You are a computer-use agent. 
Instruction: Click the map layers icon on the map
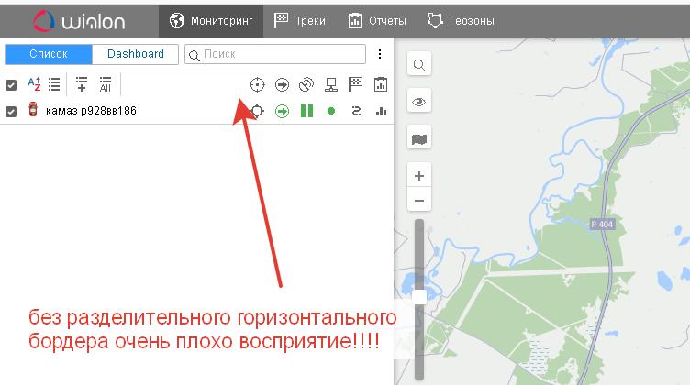419,139
